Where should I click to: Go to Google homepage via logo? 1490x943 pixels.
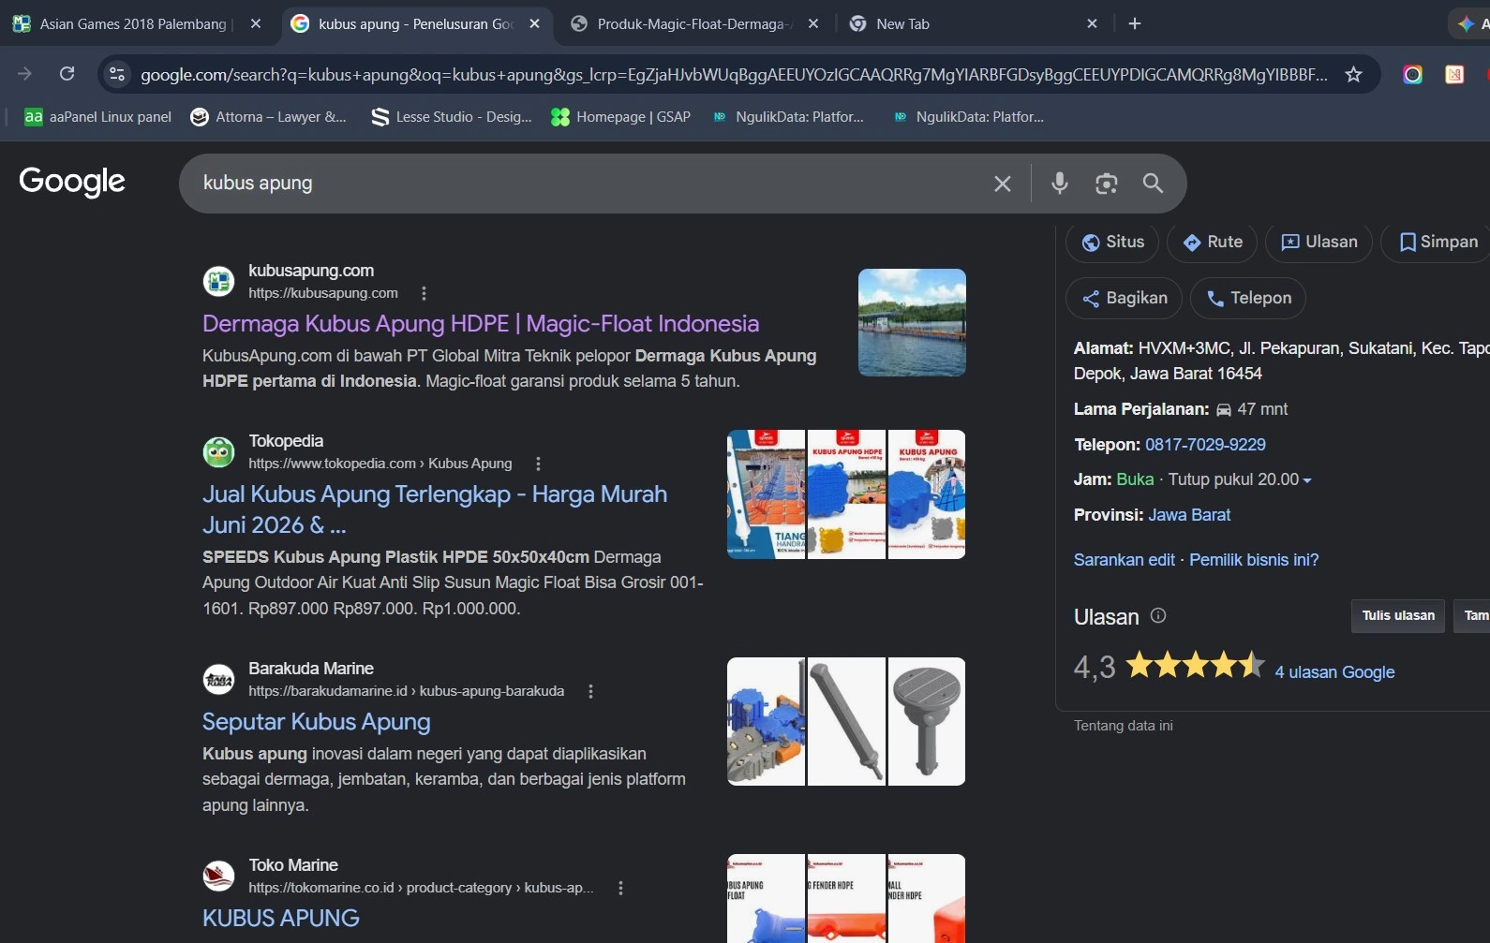72,182
